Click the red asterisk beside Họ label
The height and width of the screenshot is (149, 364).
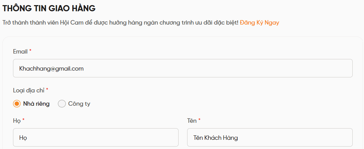(24, 120)
